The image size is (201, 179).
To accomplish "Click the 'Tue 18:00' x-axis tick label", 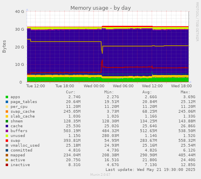I will coord(65,86).
